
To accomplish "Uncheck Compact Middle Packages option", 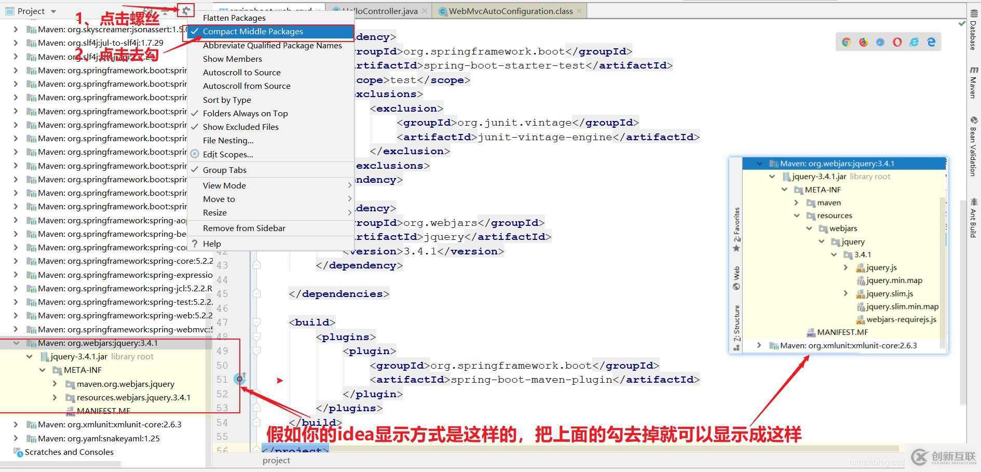I will (270, 32).
